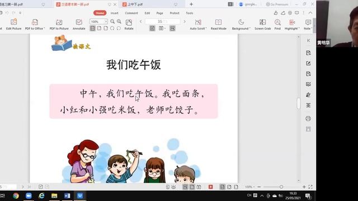Go to previous page arrow
Viewport: 358px width, 201px height.
[x=140, y=21]
